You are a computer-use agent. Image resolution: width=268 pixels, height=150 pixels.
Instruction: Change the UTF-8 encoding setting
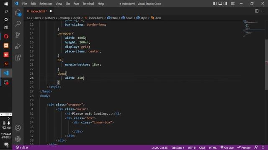pyautogui.click(x=192, y=147)
